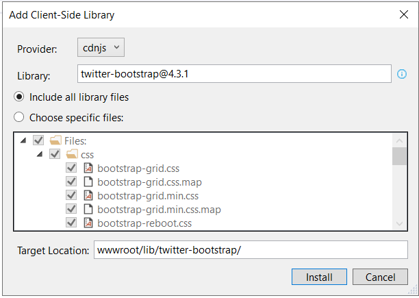Click the Files root folder icon
This screenshot has height=298, width=419.
(55, 140)
